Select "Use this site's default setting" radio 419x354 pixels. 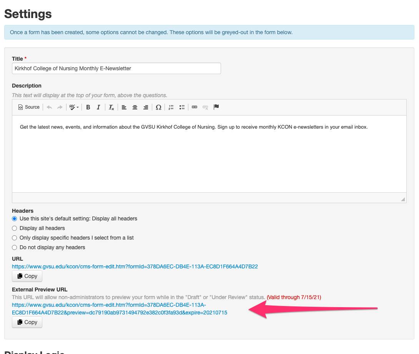click(x=15, y=218)
